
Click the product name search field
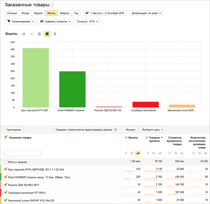[x=23, y=153]
